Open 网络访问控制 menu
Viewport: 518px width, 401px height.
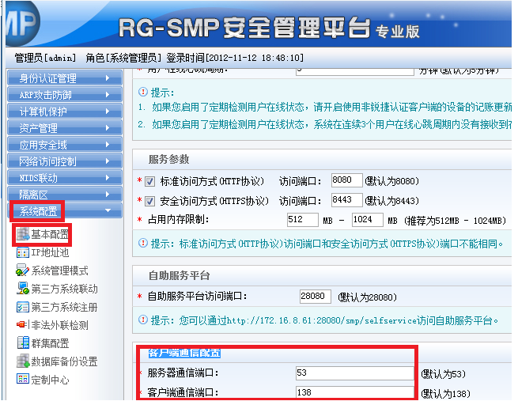click(65, 161)
